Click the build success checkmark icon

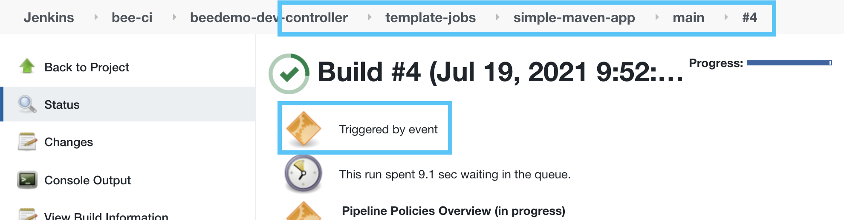coord(289,73)
